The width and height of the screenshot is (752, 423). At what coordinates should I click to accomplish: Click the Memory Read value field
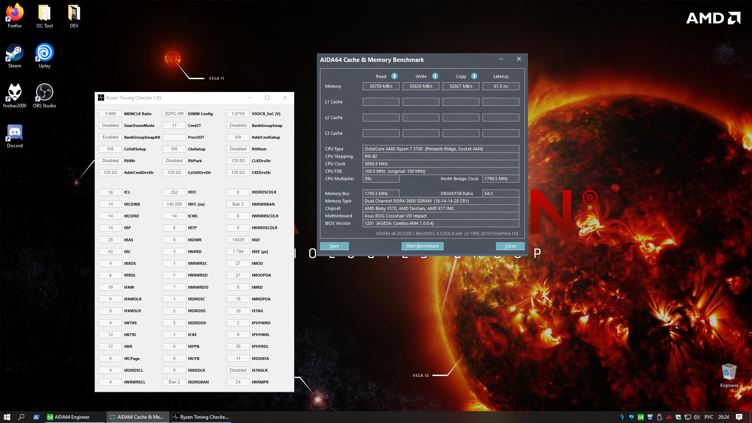click(x=381, y=86)
